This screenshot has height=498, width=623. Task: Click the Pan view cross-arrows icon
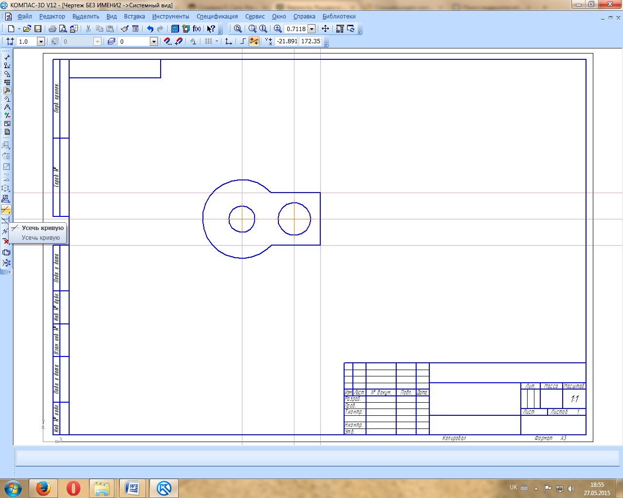[x=325, y=29]
